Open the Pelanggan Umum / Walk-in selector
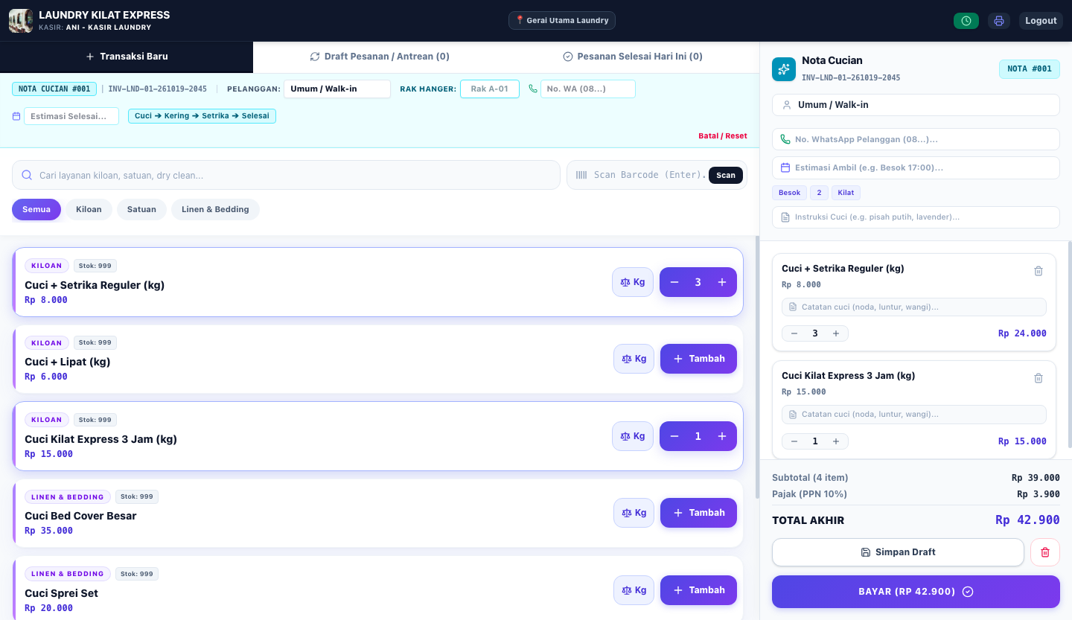The image size is (1072, 620). pos(336,89)
